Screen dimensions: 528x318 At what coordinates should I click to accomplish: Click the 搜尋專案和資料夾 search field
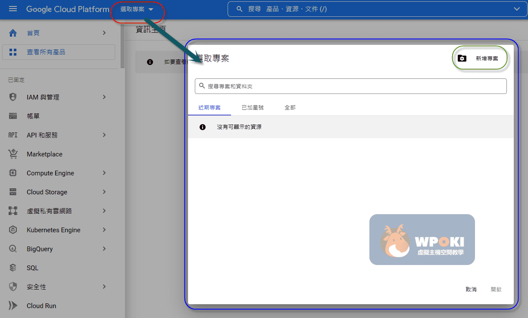click(x=350, y=86)
